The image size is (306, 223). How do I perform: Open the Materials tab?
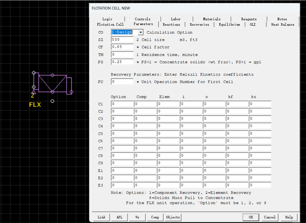212,19
